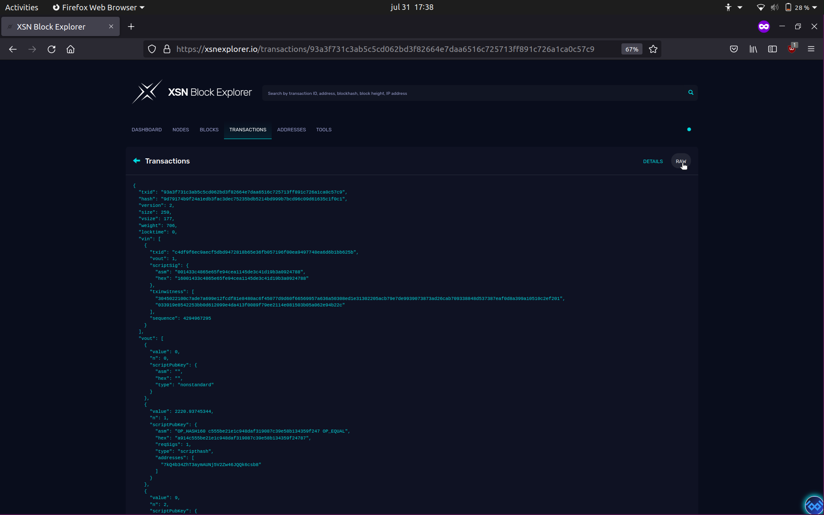Open a new browser tab
The image size is (824, 515).
tap(131, 27)
